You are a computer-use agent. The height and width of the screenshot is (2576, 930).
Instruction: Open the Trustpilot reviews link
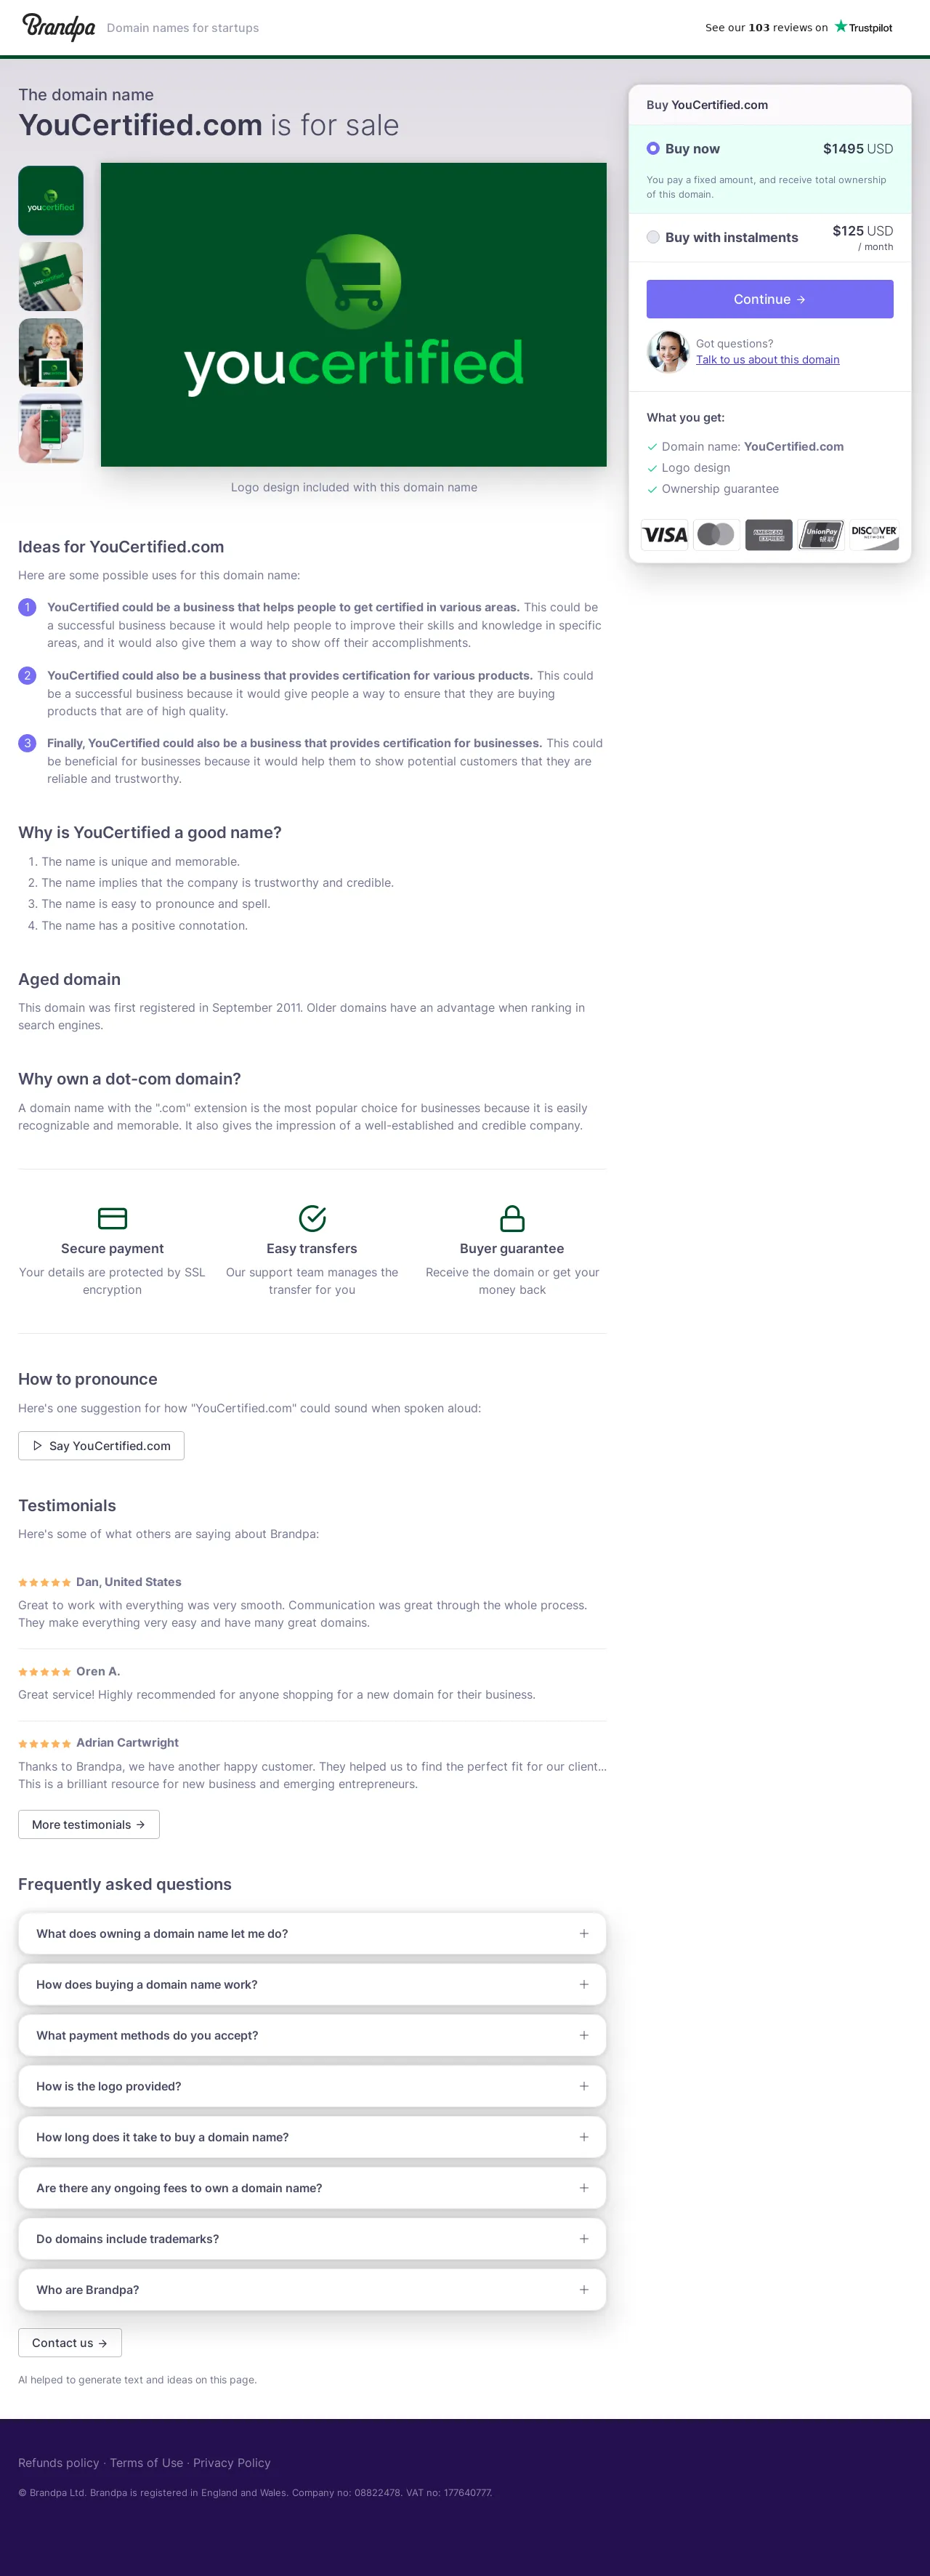pyautogui.click(x=798, y=27)
